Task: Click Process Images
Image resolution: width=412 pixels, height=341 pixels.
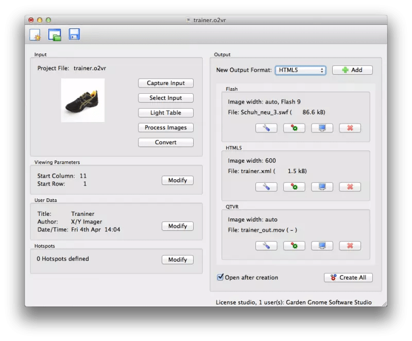Action: click(x=165, y=128)
